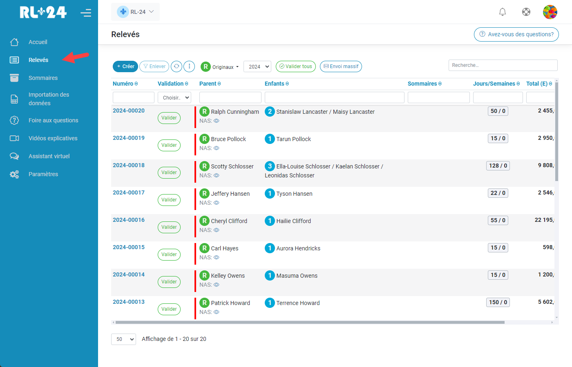The height and width of the screenshot is (367, 572).
Task: Open the more options three-dot menu
Action: click(x=189, y=66)
